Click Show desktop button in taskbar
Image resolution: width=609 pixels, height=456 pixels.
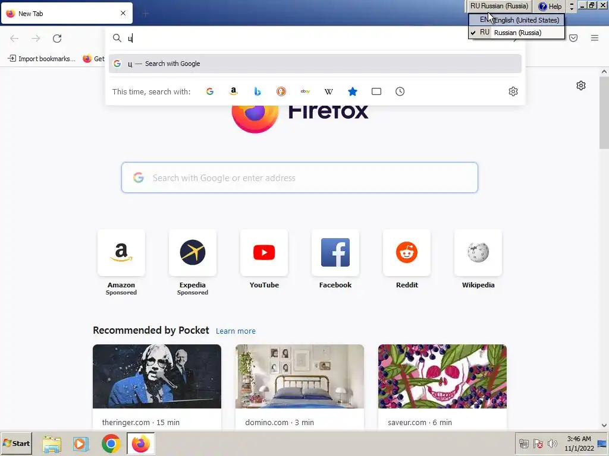coord(602,444)
